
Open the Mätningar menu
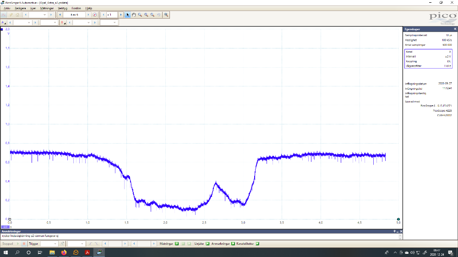coord(47,8)
